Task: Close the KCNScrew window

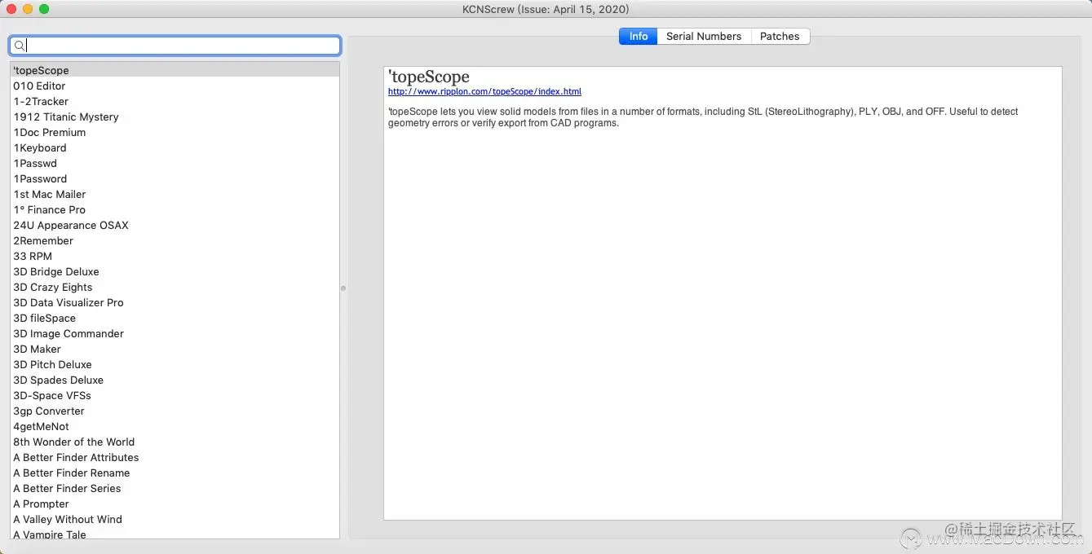Action: click(11, 9)
